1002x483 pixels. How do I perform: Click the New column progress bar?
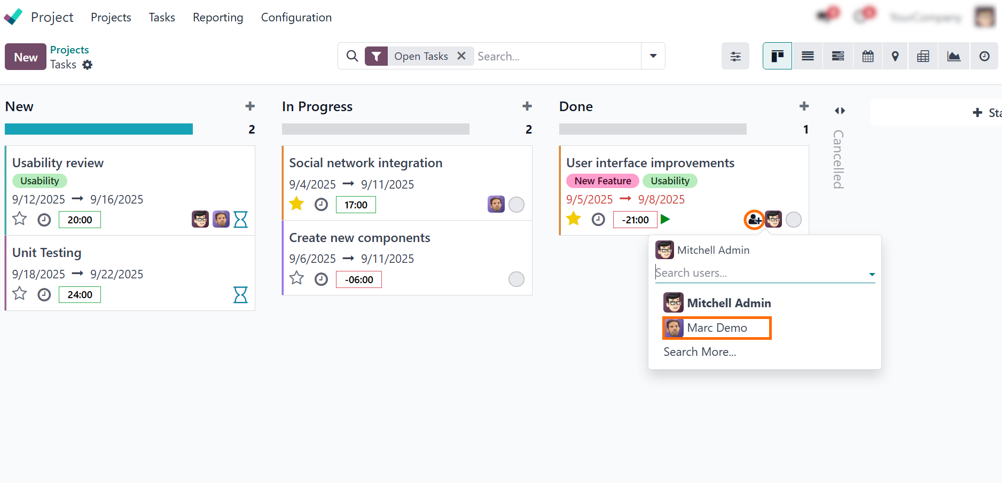(98, 129)
